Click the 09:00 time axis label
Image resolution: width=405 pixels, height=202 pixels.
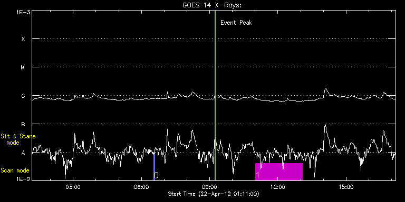209,186
